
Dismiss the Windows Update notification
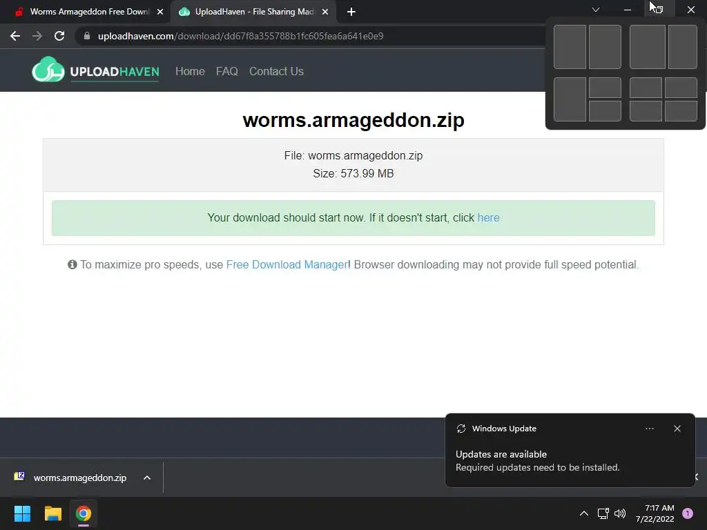pyautogui.click(x=677, y=429)
